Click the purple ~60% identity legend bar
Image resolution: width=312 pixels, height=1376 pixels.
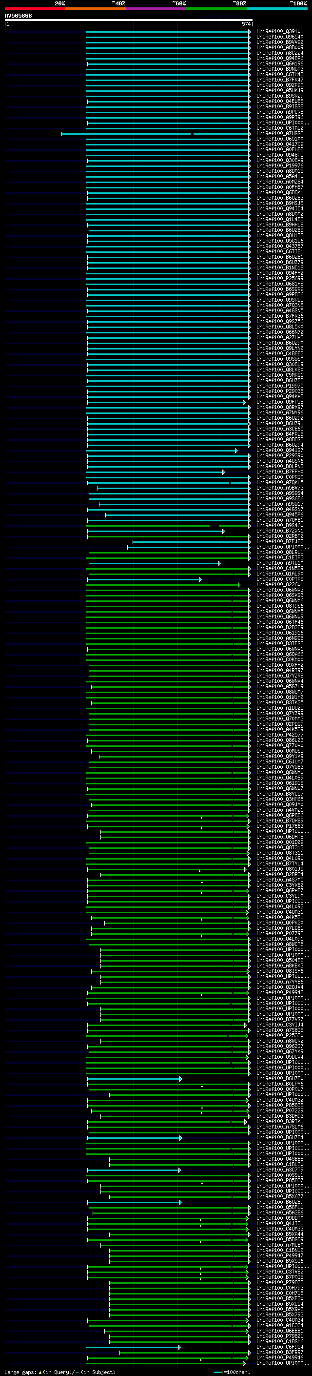(x=156, y=9)
